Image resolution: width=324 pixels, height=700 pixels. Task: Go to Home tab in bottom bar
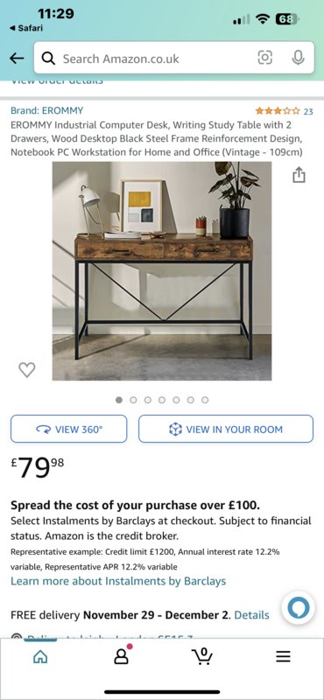tap(40, 655)
